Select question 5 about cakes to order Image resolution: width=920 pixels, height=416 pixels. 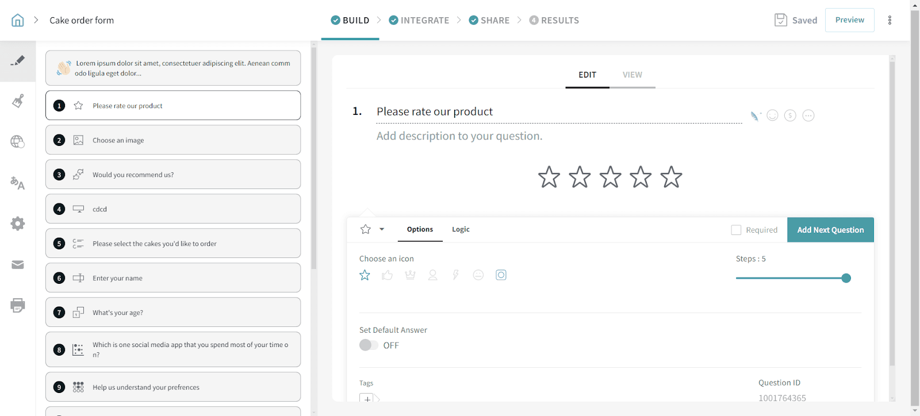173,244
